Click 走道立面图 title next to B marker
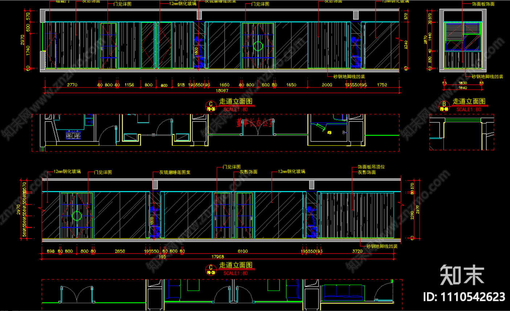Image resolution: width=510 pixels, height=311 pixels. (x=469, y=102)
